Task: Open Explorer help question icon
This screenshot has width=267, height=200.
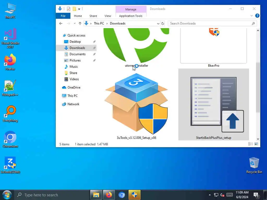Action: point(257,16)
